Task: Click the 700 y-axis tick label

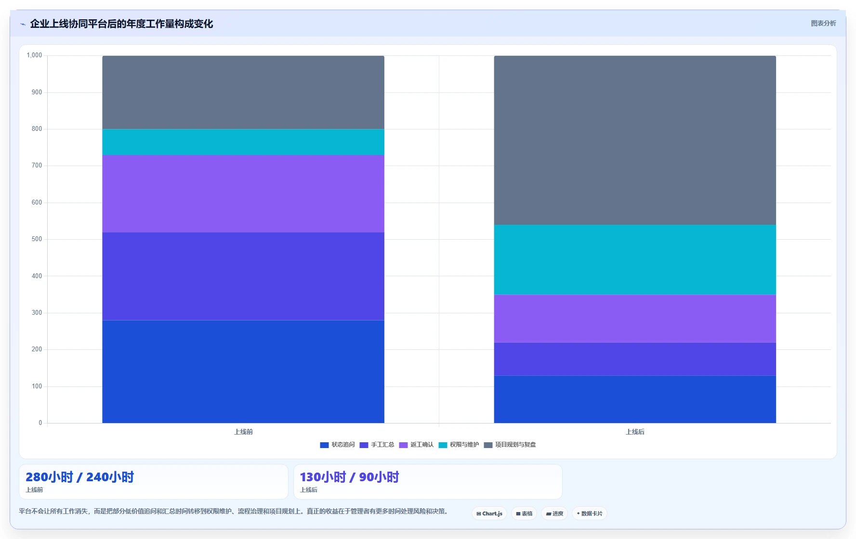Action: coord(37,166)
